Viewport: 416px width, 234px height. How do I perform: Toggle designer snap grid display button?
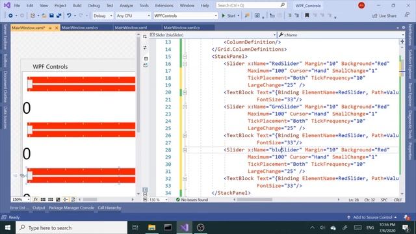point(43,200)
